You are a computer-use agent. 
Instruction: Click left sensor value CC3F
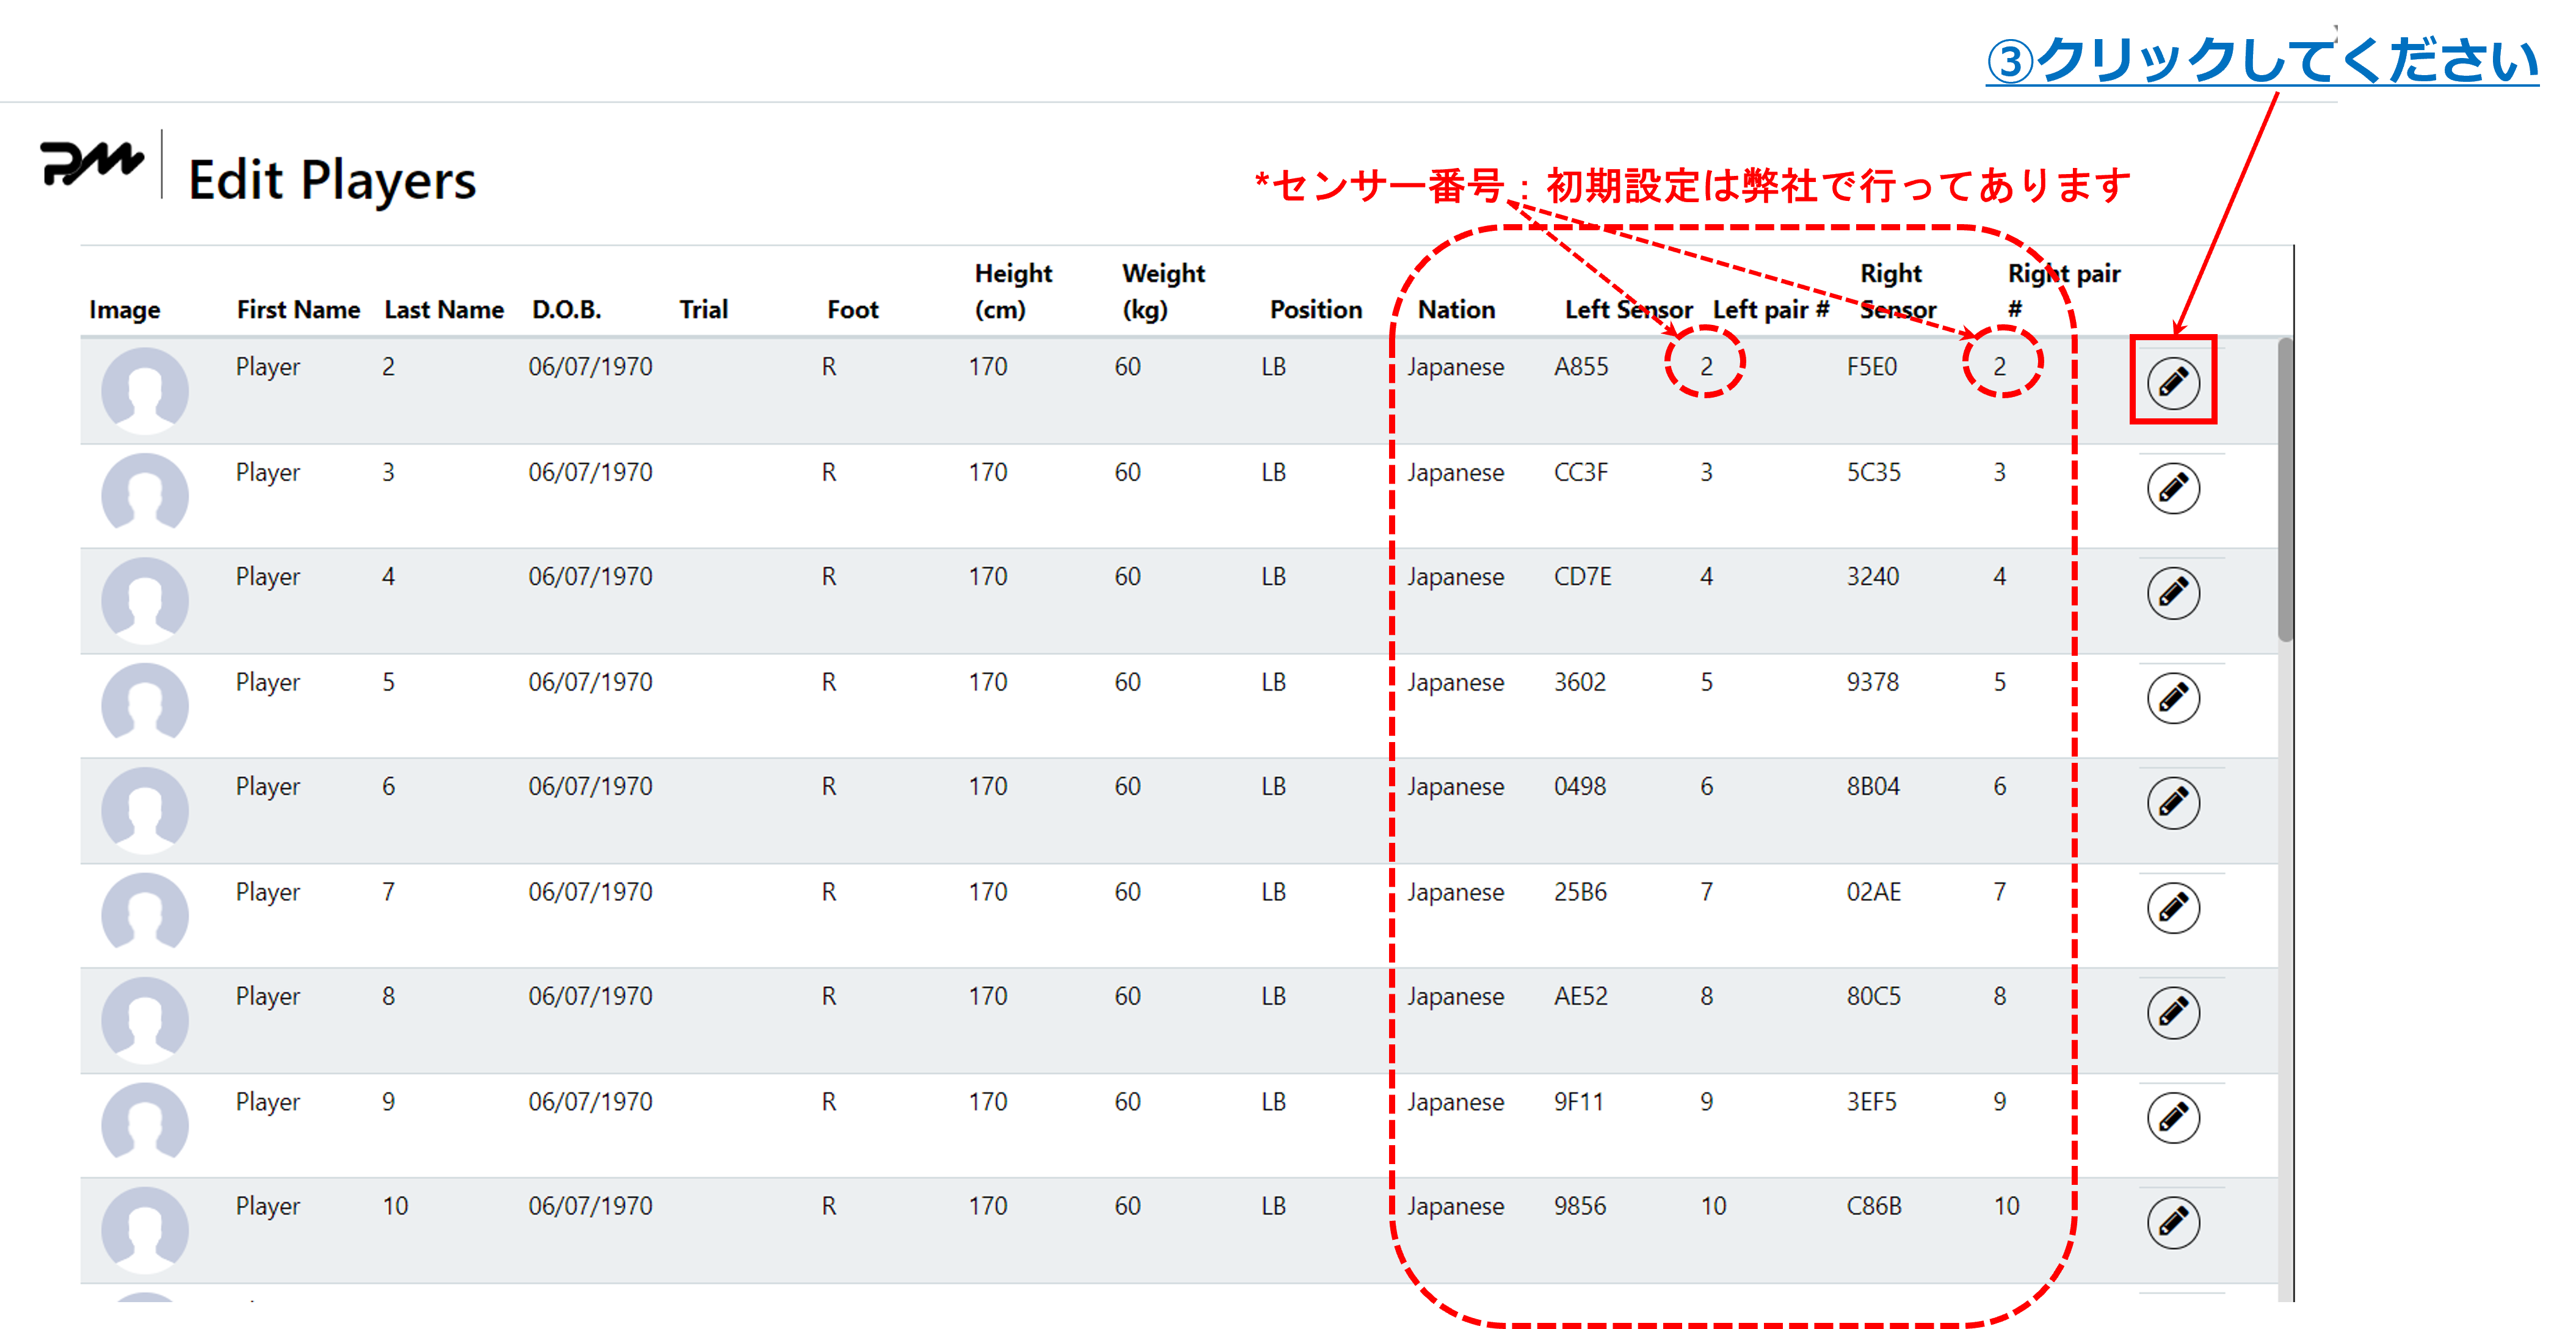(x=1581, y=472)
